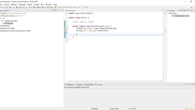Open the Window menu
Image resolution: width=195 pixels, height=110 pixels.
pos(48,5)
